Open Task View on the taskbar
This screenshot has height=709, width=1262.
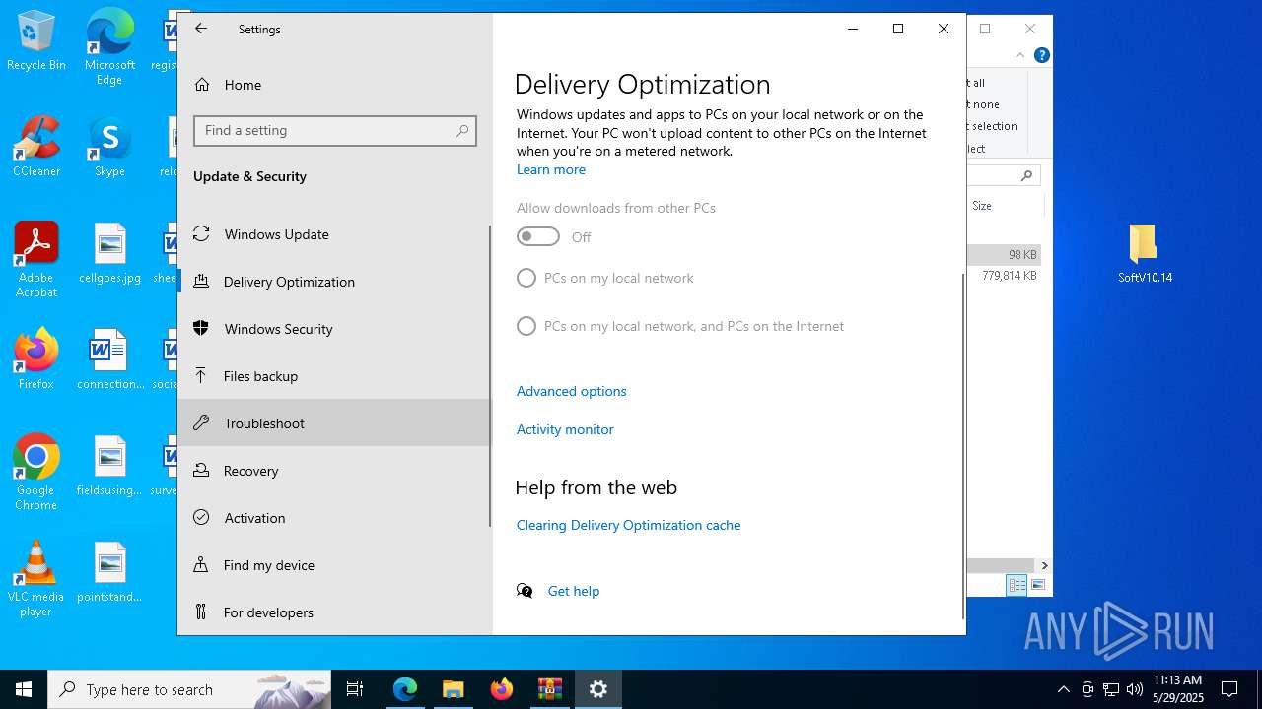[x=355, y=689]
